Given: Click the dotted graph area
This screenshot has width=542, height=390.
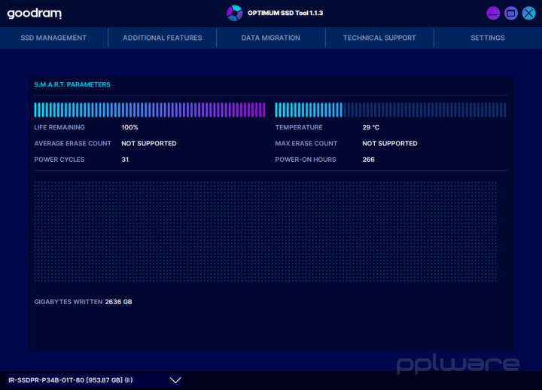Looking at the screenshot, I should click(266, 231).
